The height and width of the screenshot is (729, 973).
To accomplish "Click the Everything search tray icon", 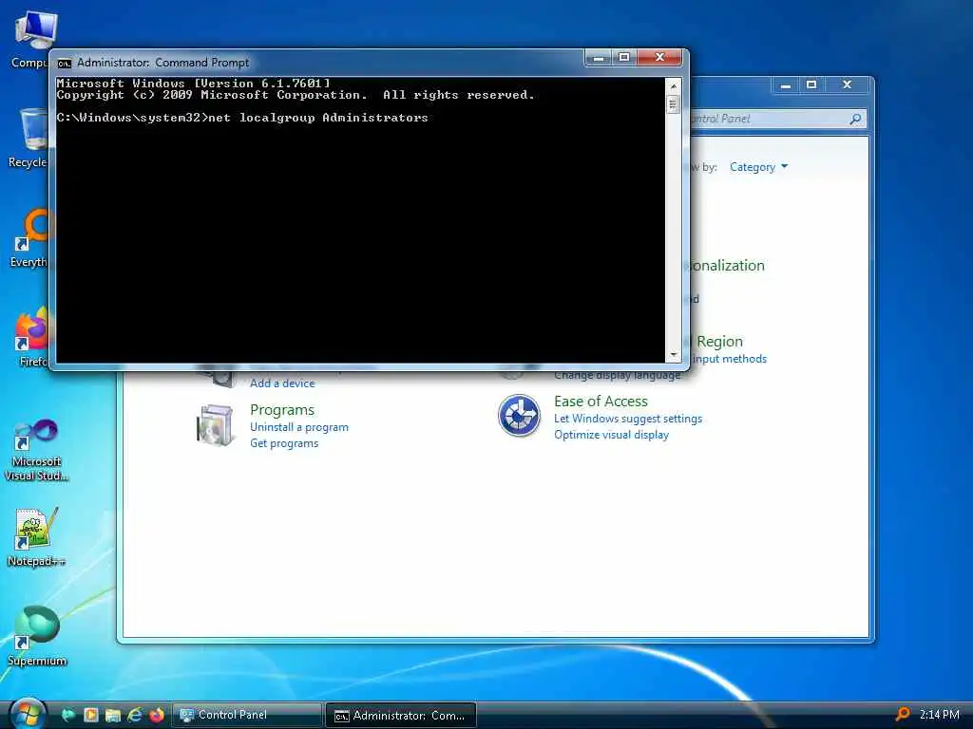I will click(x=903, y=715).
